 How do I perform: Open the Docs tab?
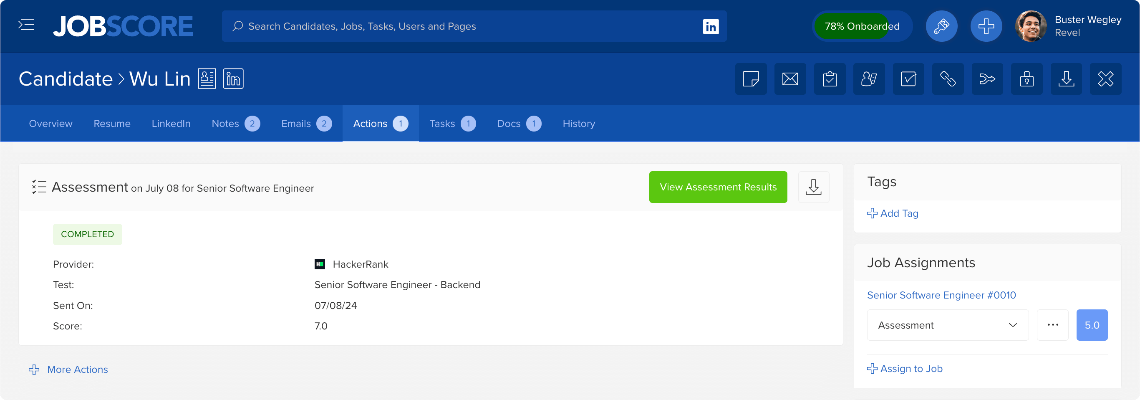pos(519,124)
